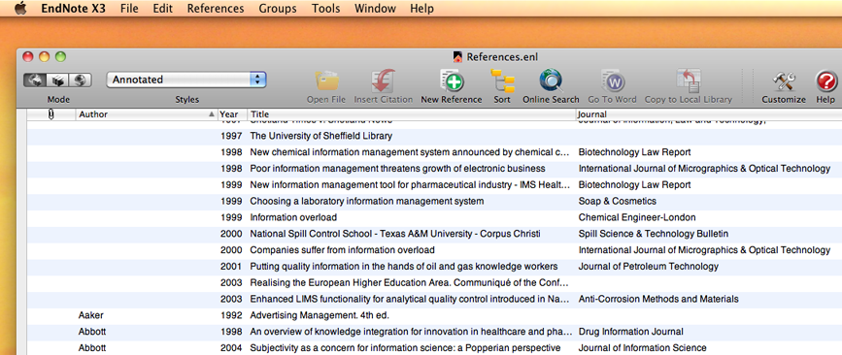Click 'Journal of Information Science' cell
The height and width of the screenshot is (355, 842).
point(642,348)
